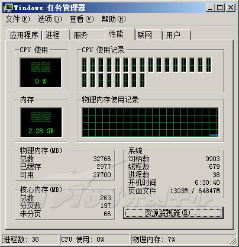The width and height of the screenshot is (239, 247).
Task: Click the Task Manager title bar icon
Action: tap(8, 8)
